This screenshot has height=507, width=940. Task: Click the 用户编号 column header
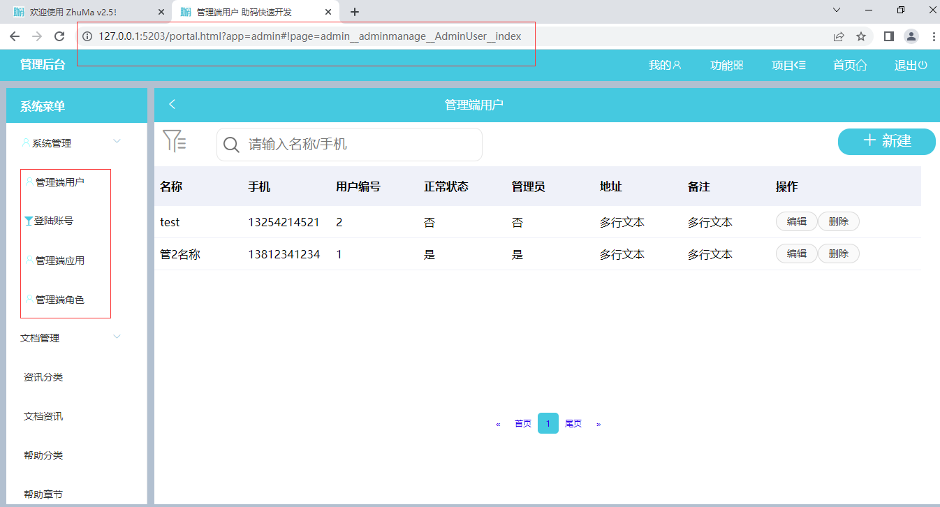[x=358, y=186]
